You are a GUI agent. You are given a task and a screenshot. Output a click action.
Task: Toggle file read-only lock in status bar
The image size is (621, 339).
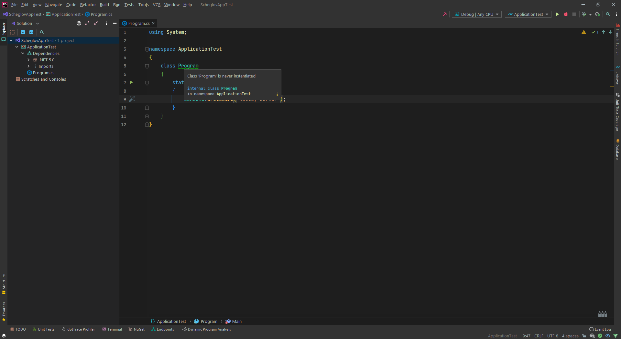(x=584, y=336)
